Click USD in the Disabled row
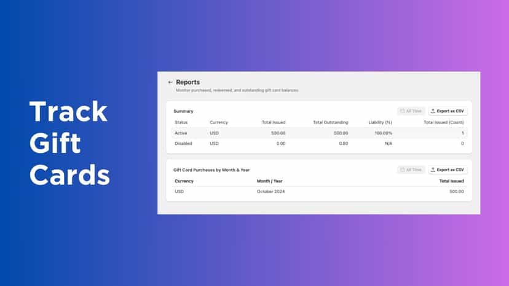This screenshot has width=509, height=286. (x=215, y=144)
